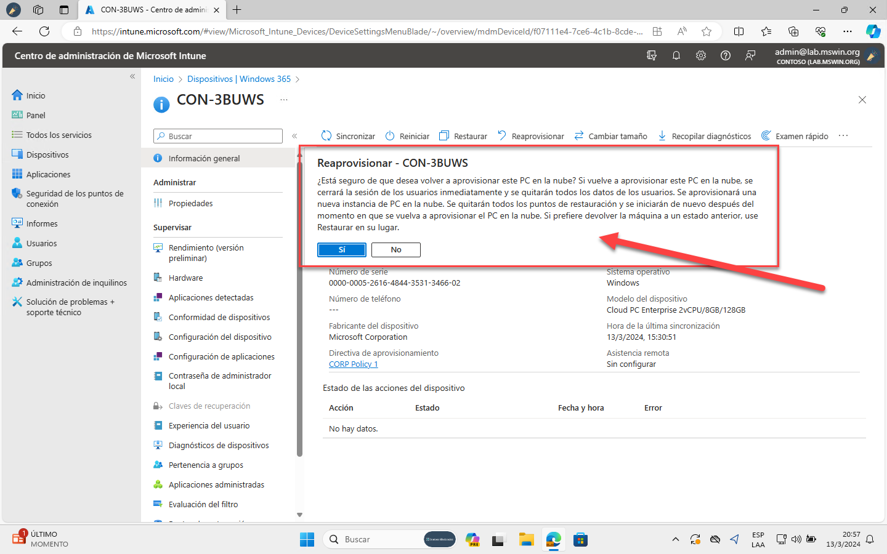Open the notifications bell icon

tap(676, 55)
